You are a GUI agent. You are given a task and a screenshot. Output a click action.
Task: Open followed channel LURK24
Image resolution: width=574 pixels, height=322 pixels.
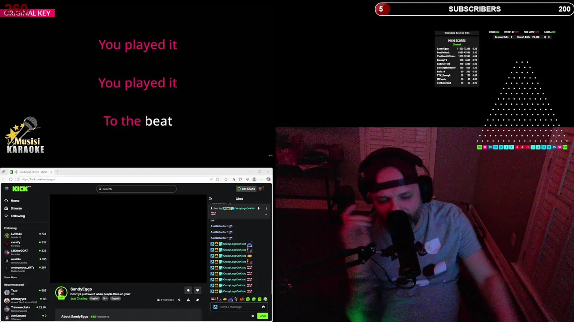coord(25,235)
